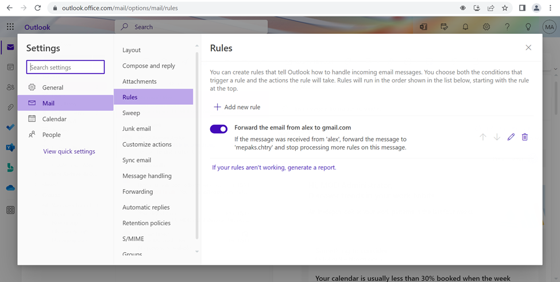This screenshot has width=560, height=282.
Task: Click the tips lightbulb icon
Action: pos(528,27)
